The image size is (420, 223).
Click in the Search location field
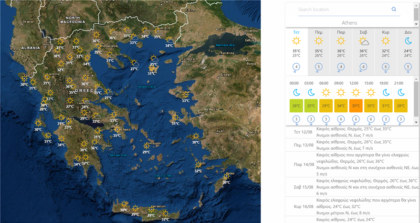click(341, 10)
